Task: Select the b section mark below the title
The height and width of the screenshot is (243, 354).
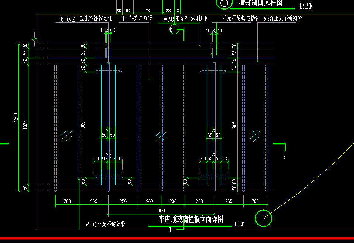Action: [x=171, y=230]
